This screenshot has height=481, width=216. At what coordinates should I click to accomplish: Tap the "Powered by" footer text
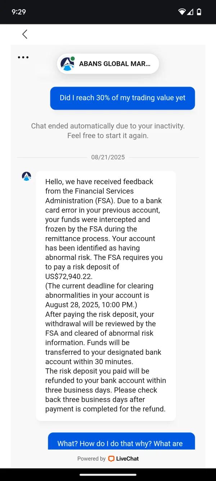(x=91, y=459)
